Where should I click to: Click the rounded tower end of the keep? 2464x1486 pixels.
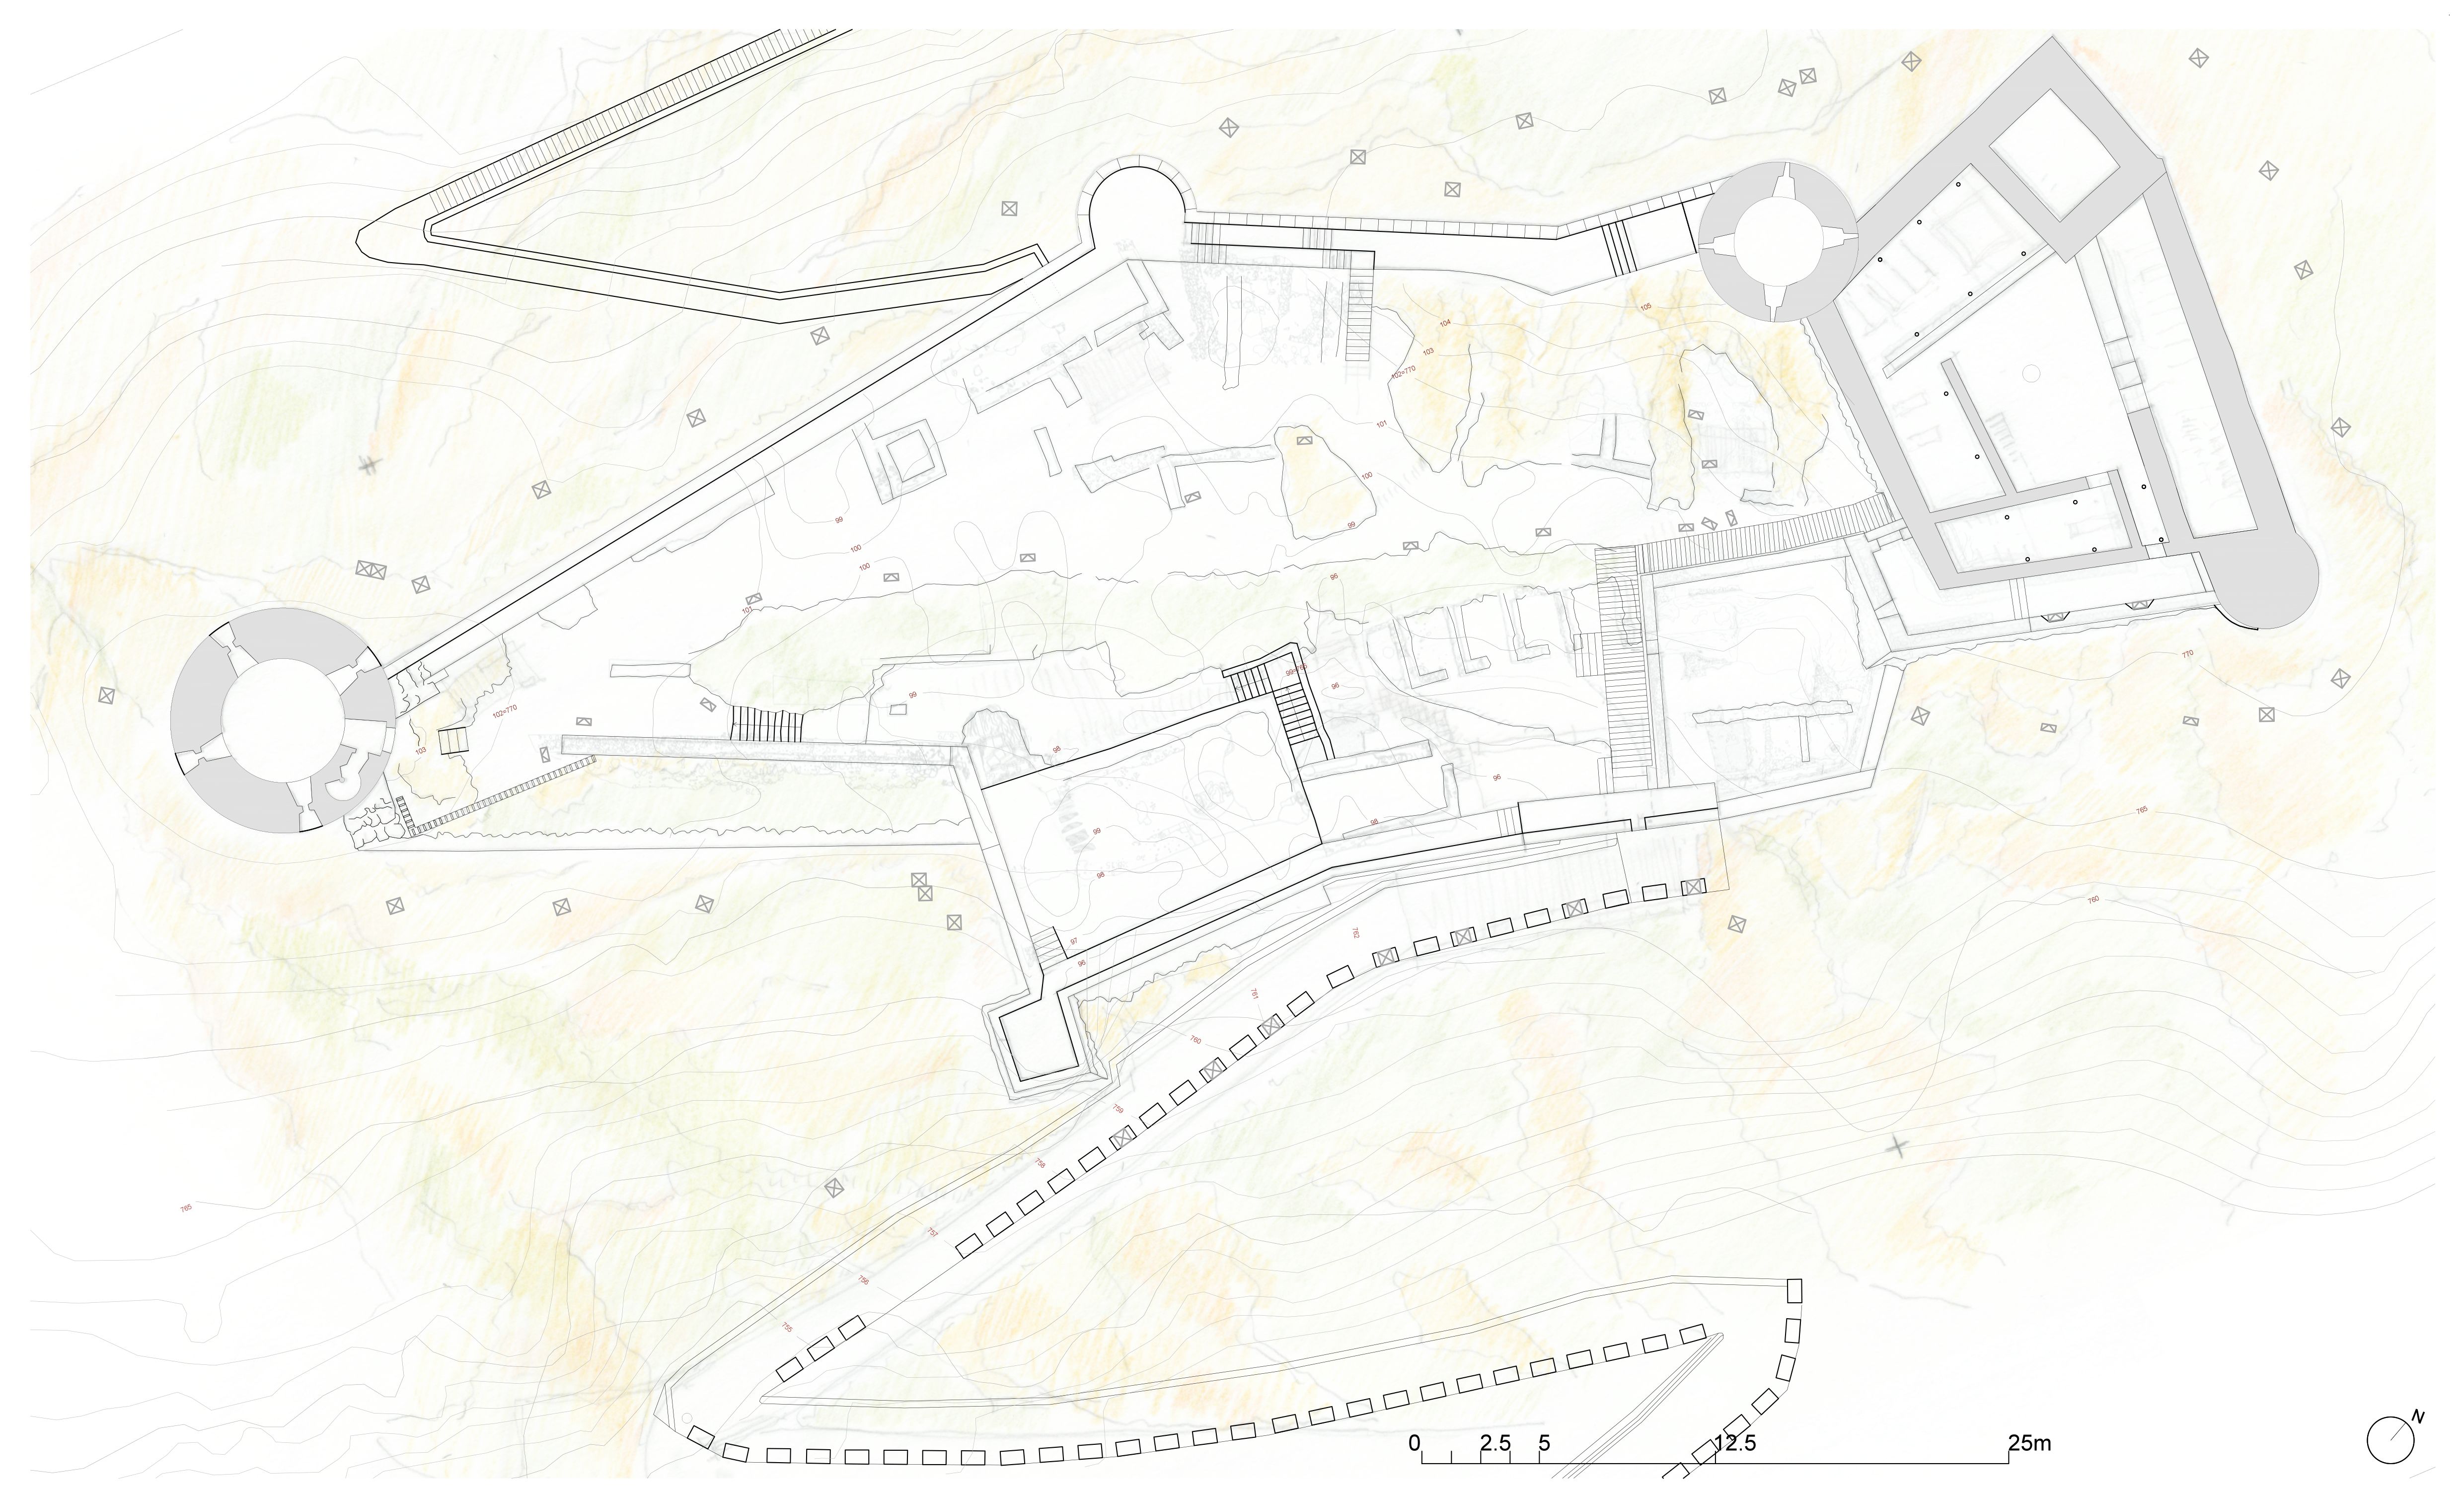click(x=2268, y=577)
